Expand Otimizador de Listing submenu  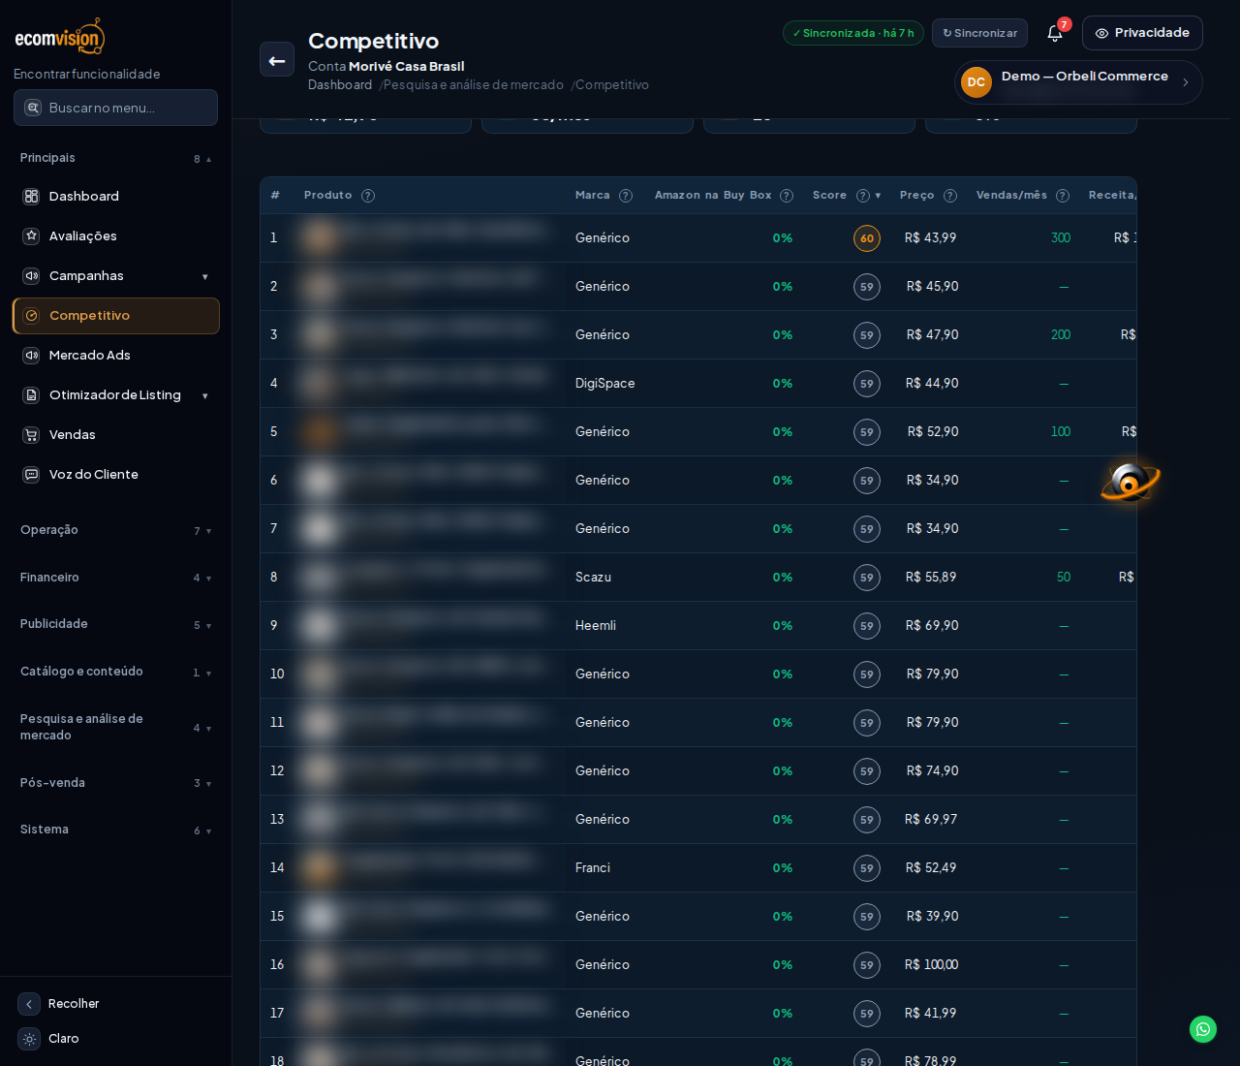(x=204, y=396)
